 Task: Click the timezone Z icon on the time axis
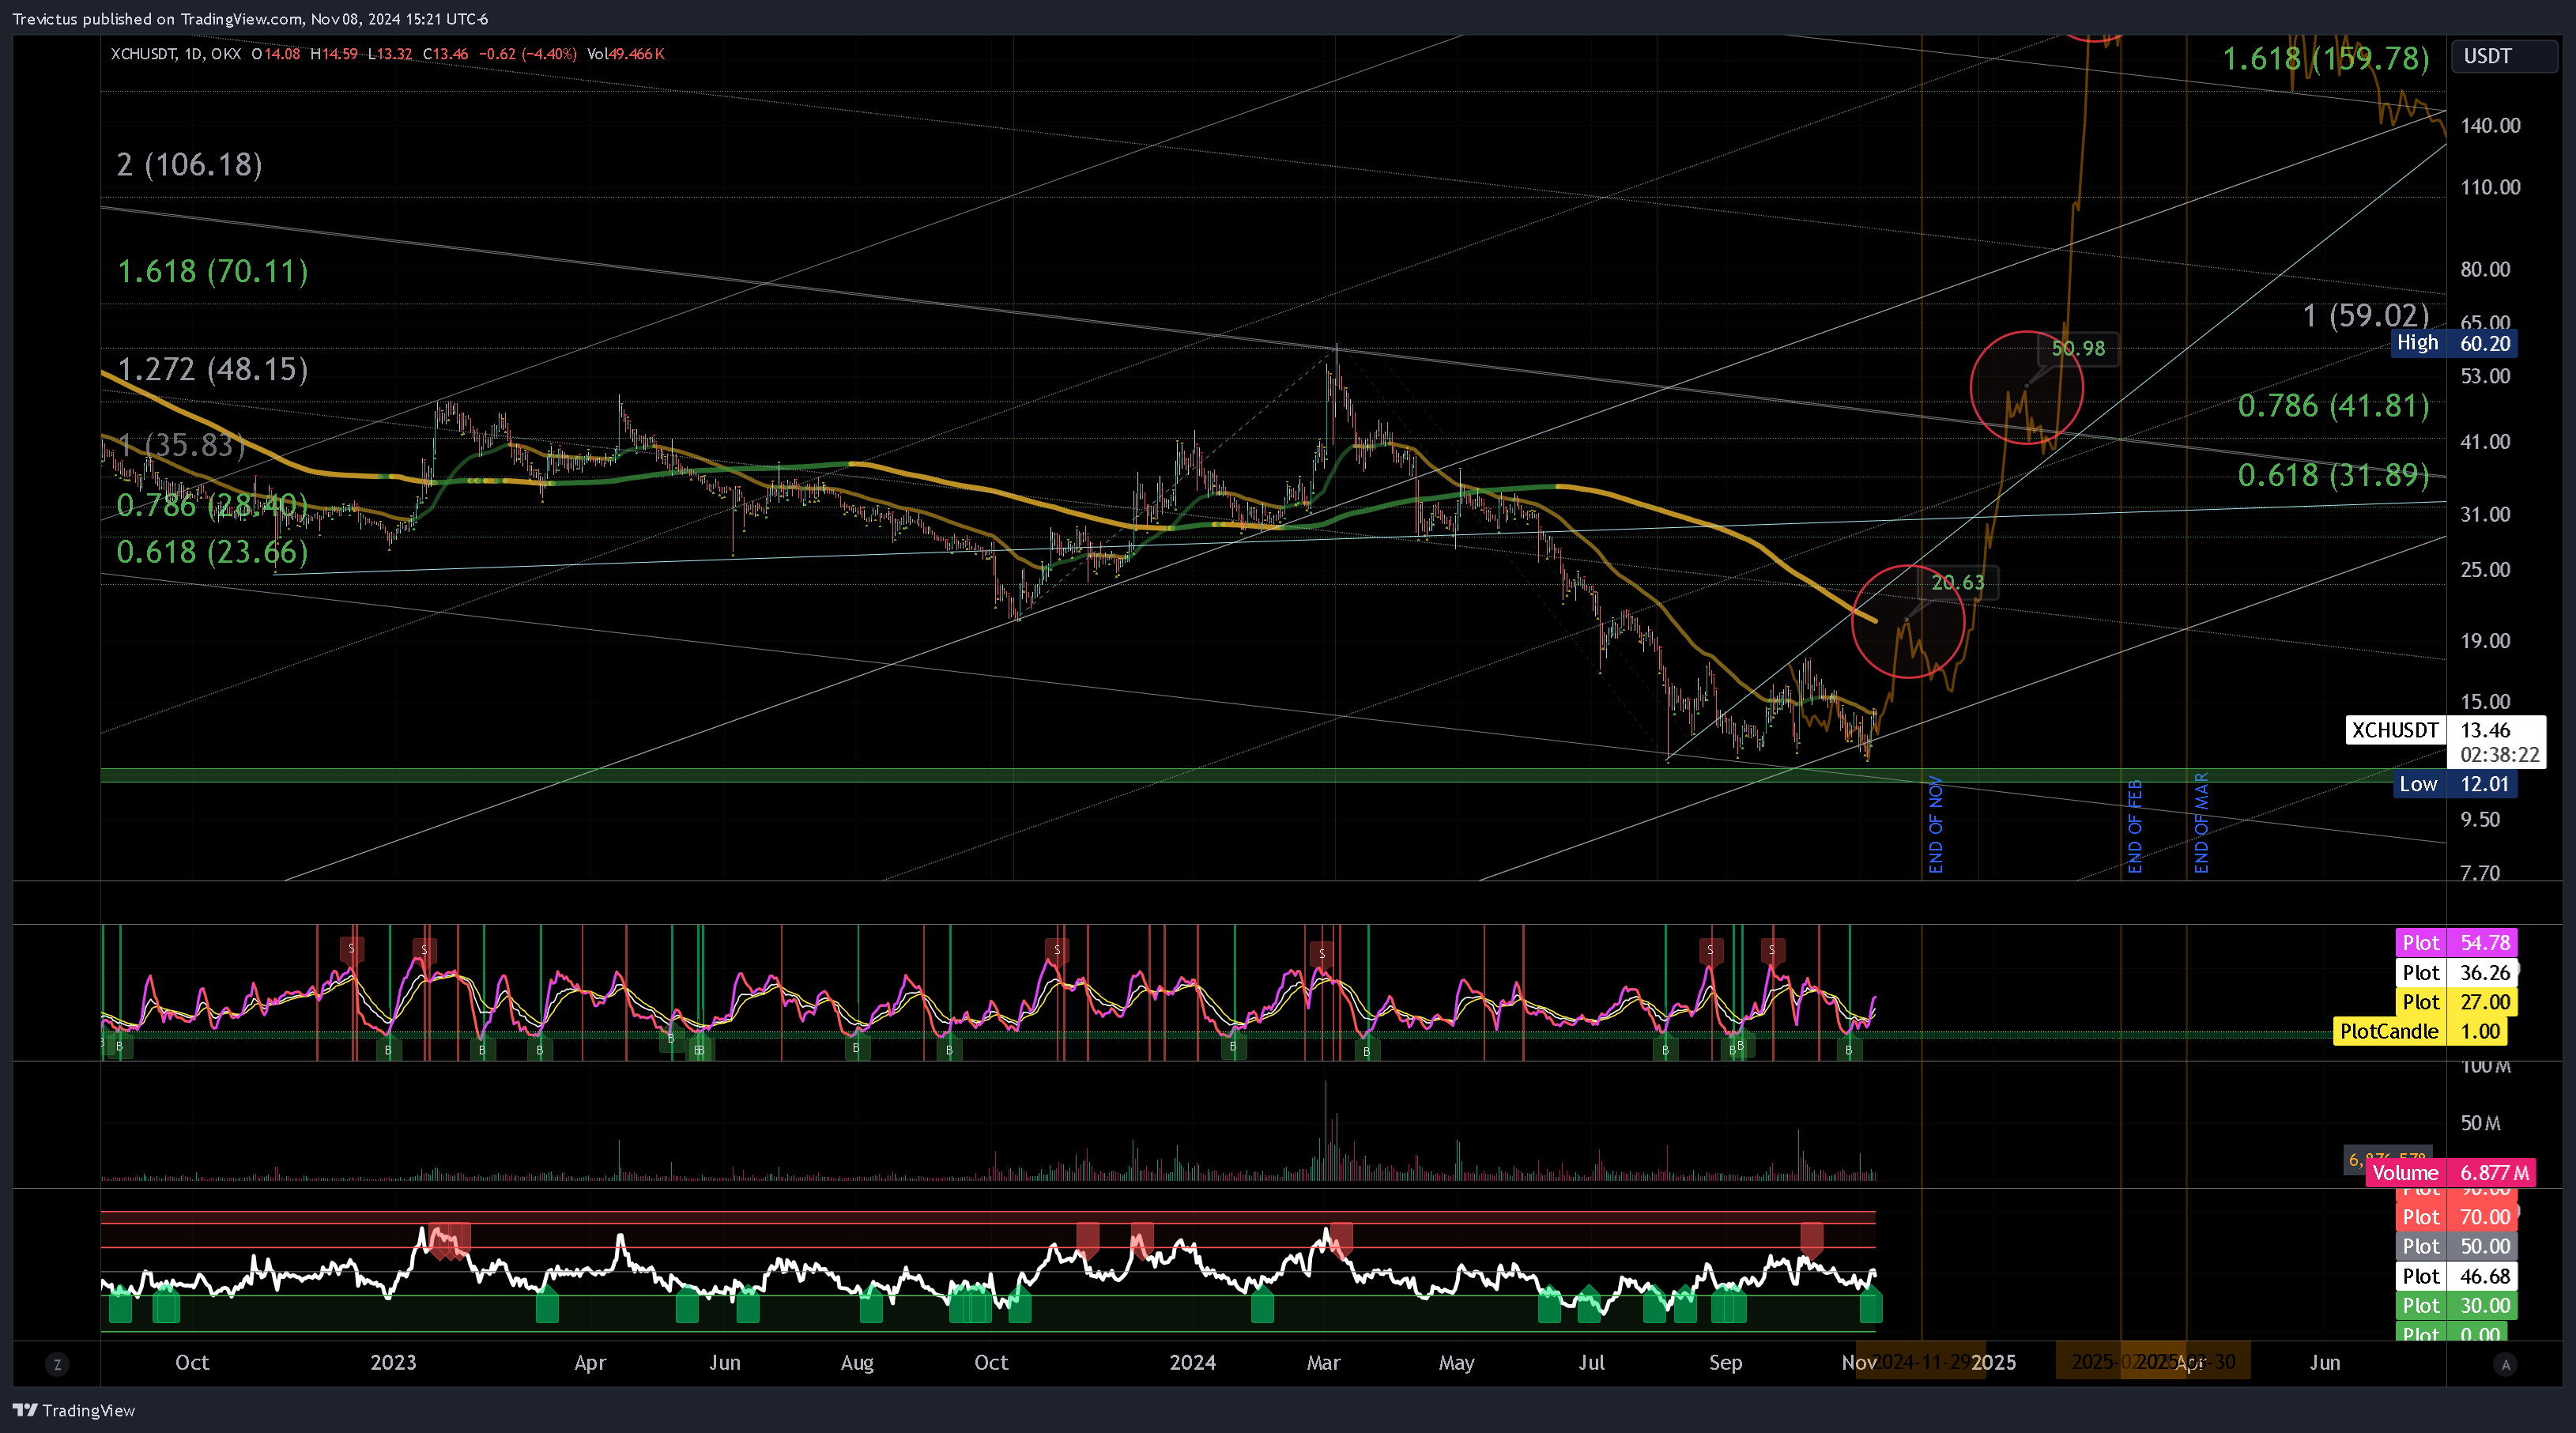click(x=57, y=1364)
